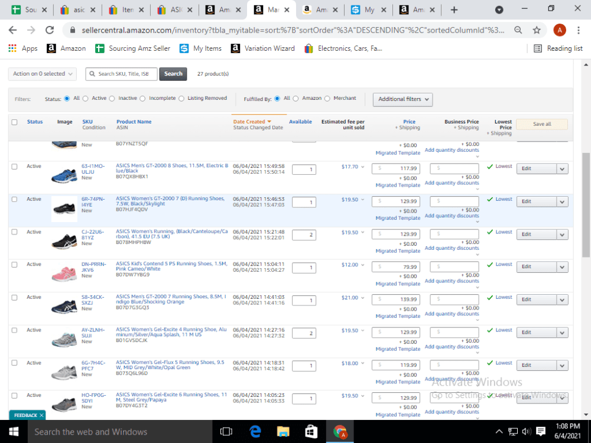Open the Variation Wizard bookmark
The width and height of the screenshot is (591, 443).
(263, 48)
